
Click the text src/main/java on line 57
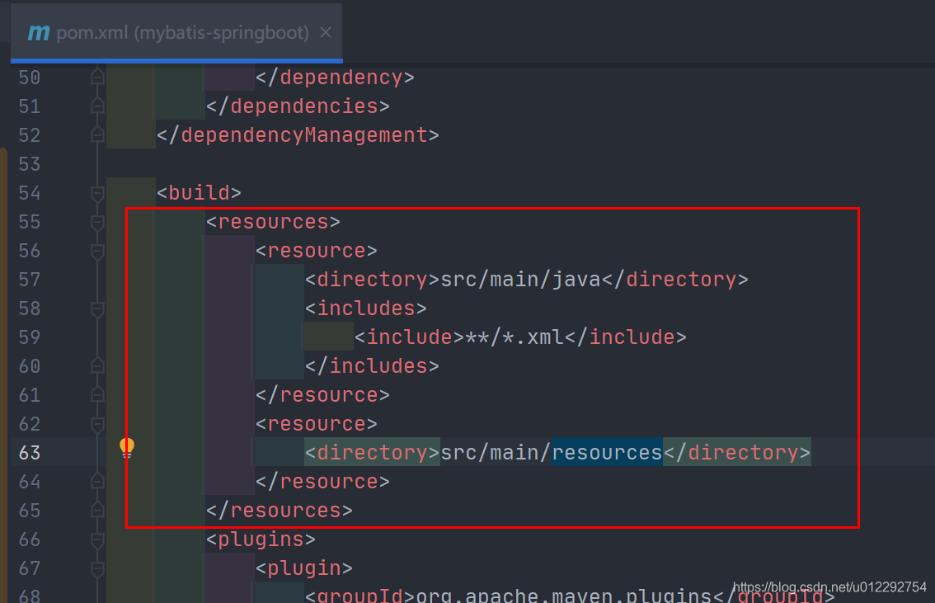(520, 279)
